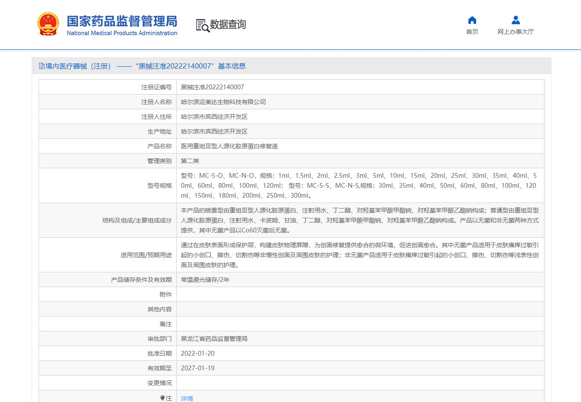Image resolution: width=581 pixels, height=402 pixels.
Task: Click the 注册证编号 label cell
Action: point(108,87)
